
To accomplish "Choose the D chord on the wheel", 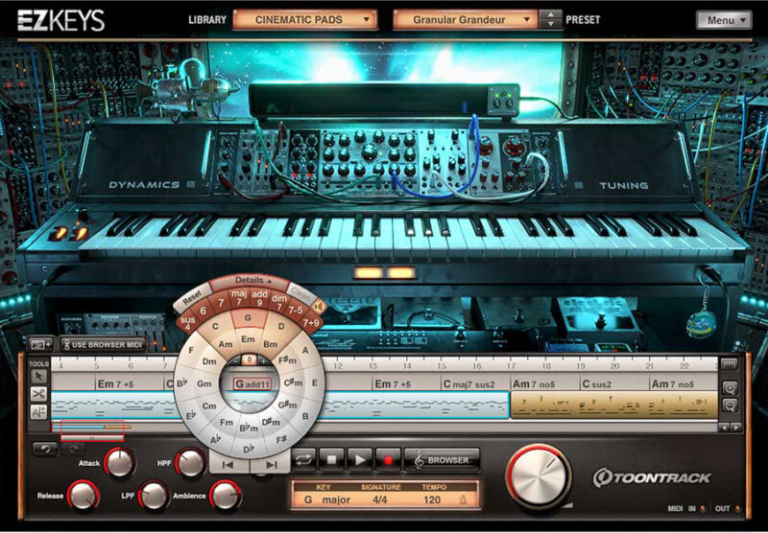I will tap(281, 326).
